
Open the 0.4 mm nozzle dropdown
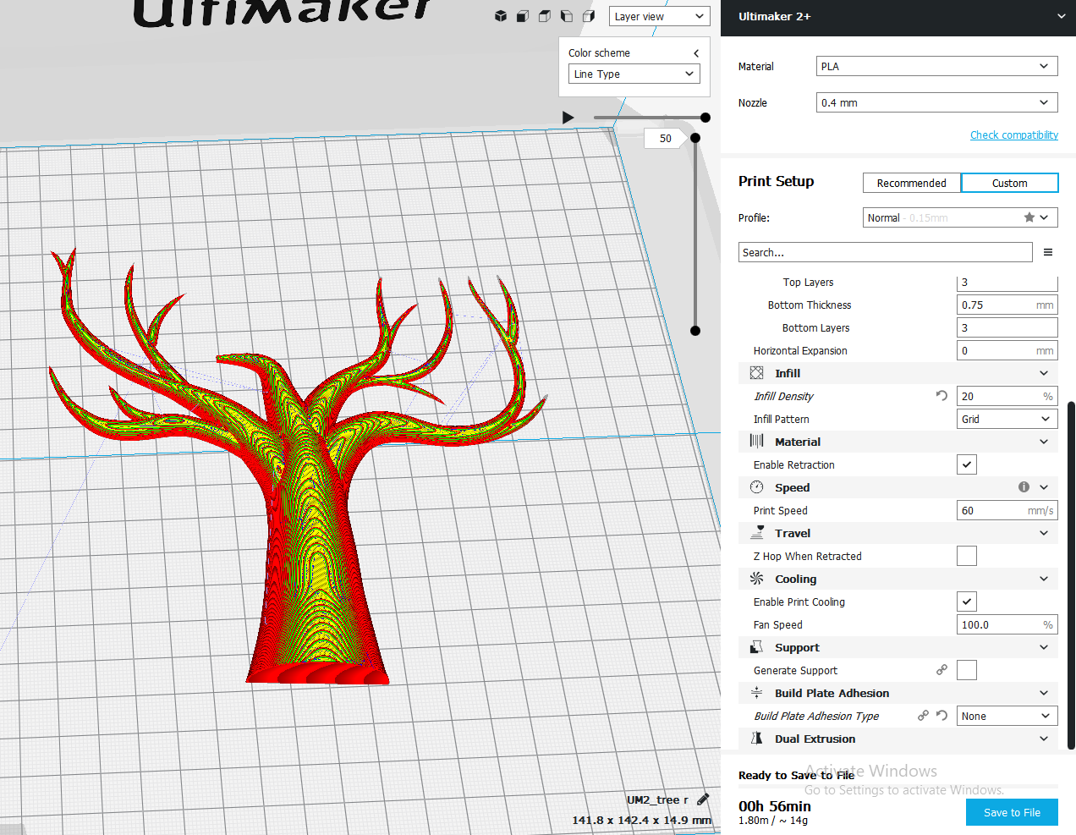point(936,102)
